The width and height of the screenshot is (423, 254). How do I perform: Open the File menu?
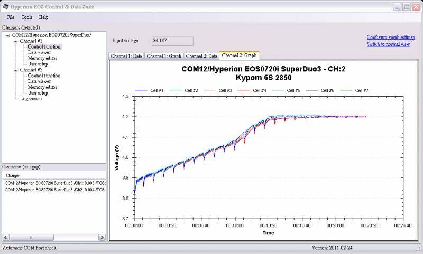point(11,17)
